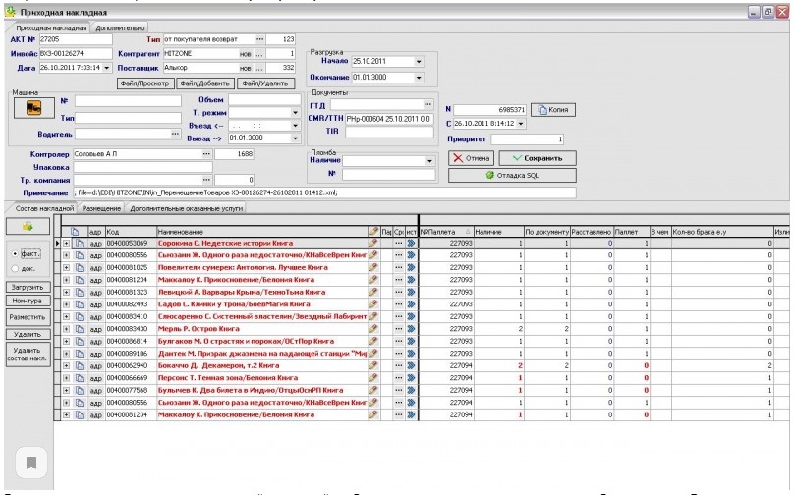Open the Пломба Наличие dropdown

pos(430,161)
